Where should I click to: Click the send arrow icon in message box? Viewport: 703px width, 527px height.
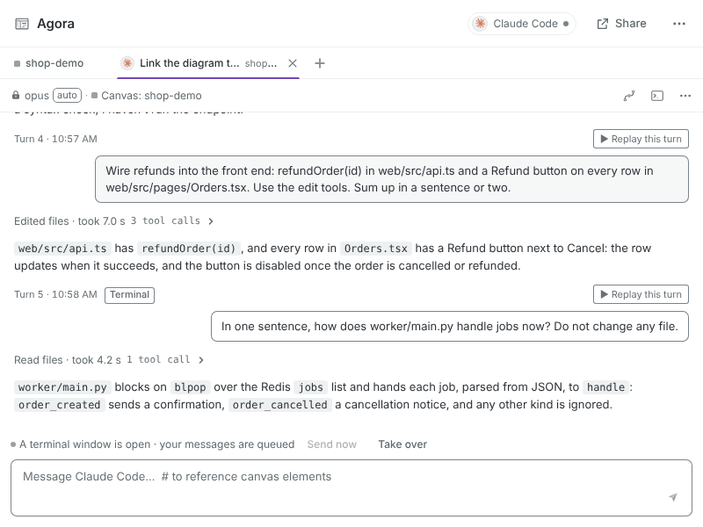coord(673,497)
